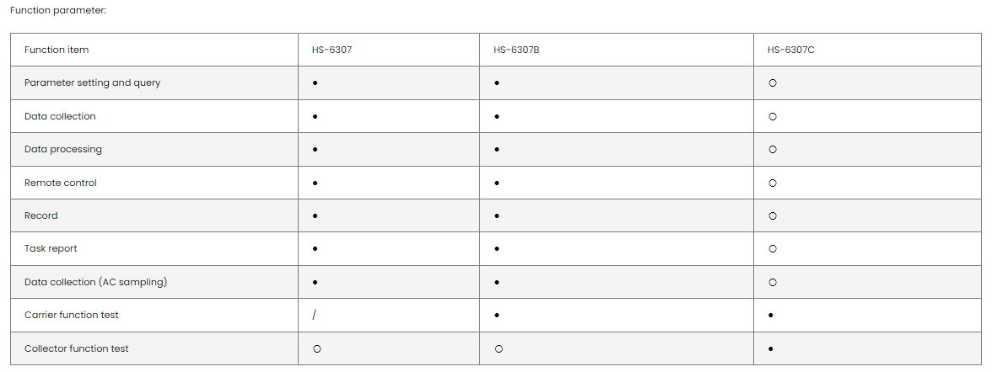Click filled dot for HS-6307 Record row
Viewport: 992px width, 372px height.
[315, 216]
